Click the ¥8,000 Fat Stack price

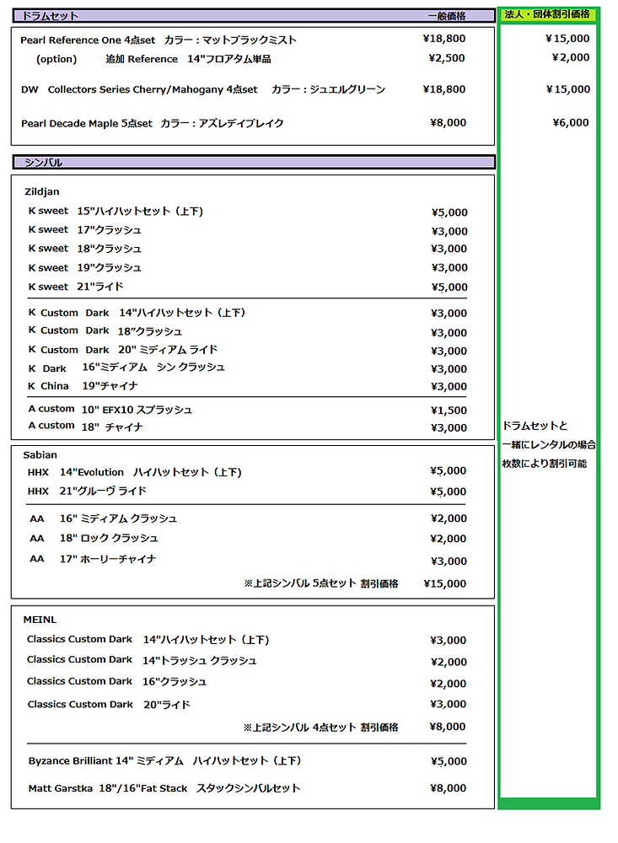click(x=448, y=787)
